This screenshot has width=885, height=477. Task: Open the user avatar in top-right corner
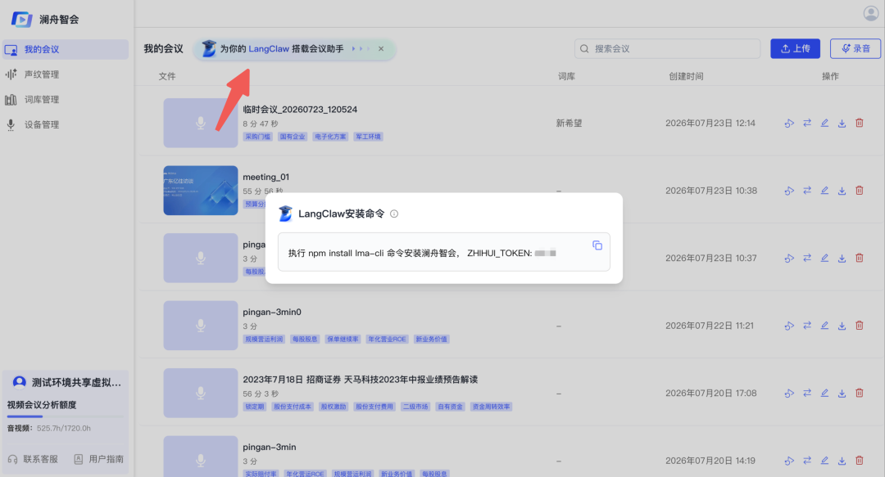click(871, 13)
